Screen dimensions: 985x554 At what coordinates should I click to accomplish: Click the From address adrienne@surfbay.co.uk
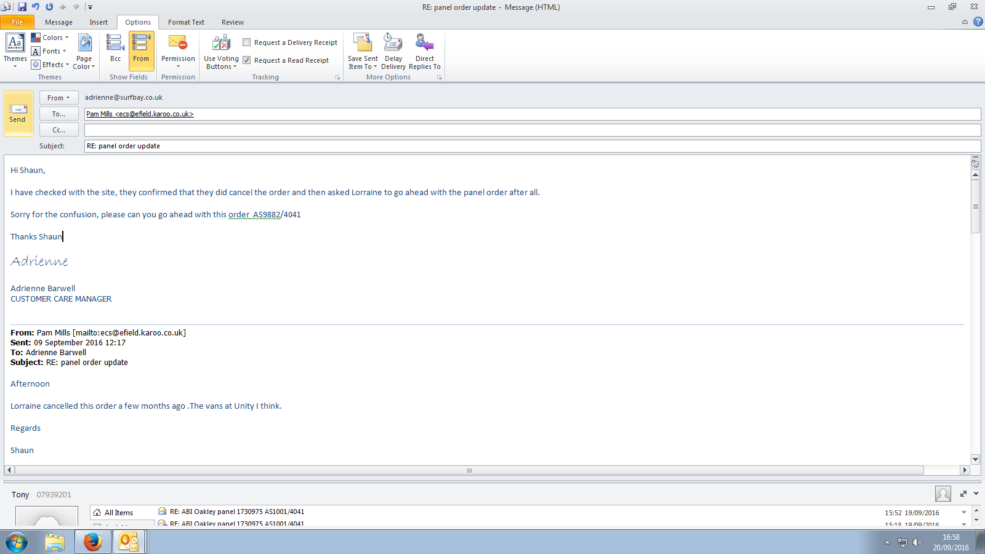[124, 97]
